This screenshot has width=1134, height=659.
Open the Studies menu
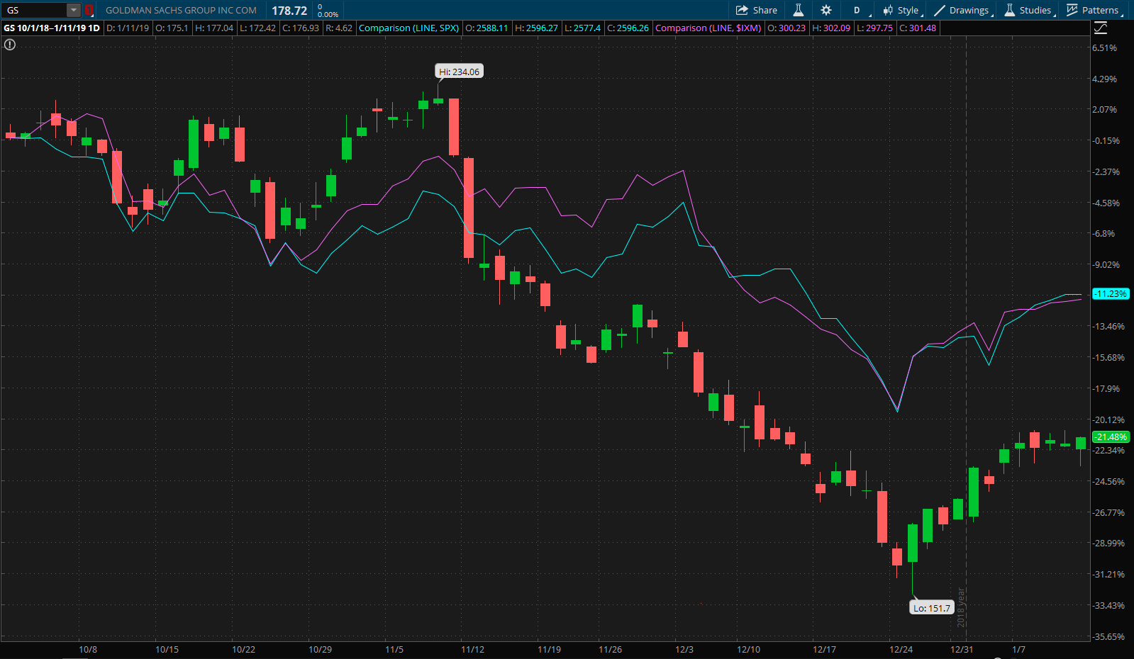point(1030,10)
